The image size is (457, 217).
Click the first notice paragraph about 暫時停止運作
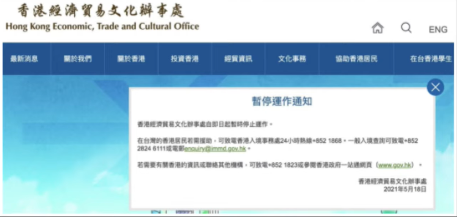(x=205, y=124)
